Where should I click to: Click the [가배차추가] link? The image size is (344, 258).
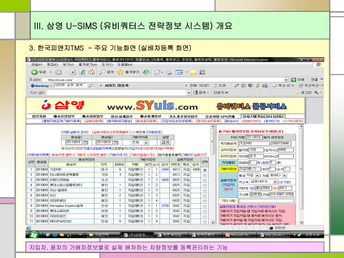coord(118,155)
